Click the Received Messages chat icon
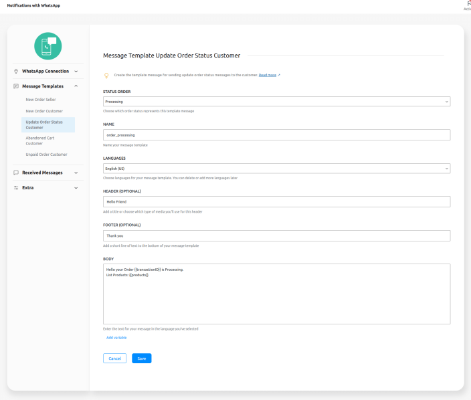Screen dimensions: 471x400 [16, 173]
